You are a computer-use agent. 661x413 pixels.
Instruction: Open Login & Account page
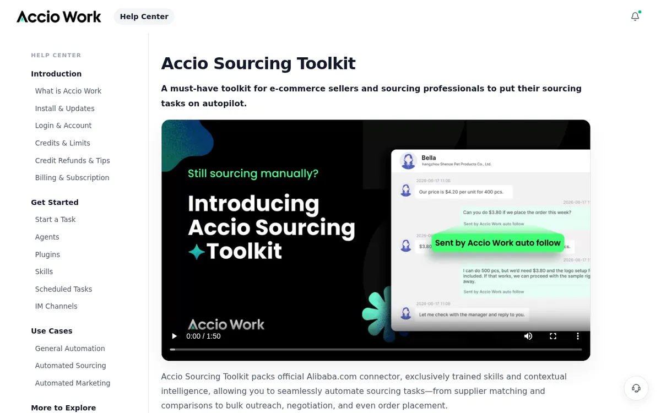[x=63, y=126]
